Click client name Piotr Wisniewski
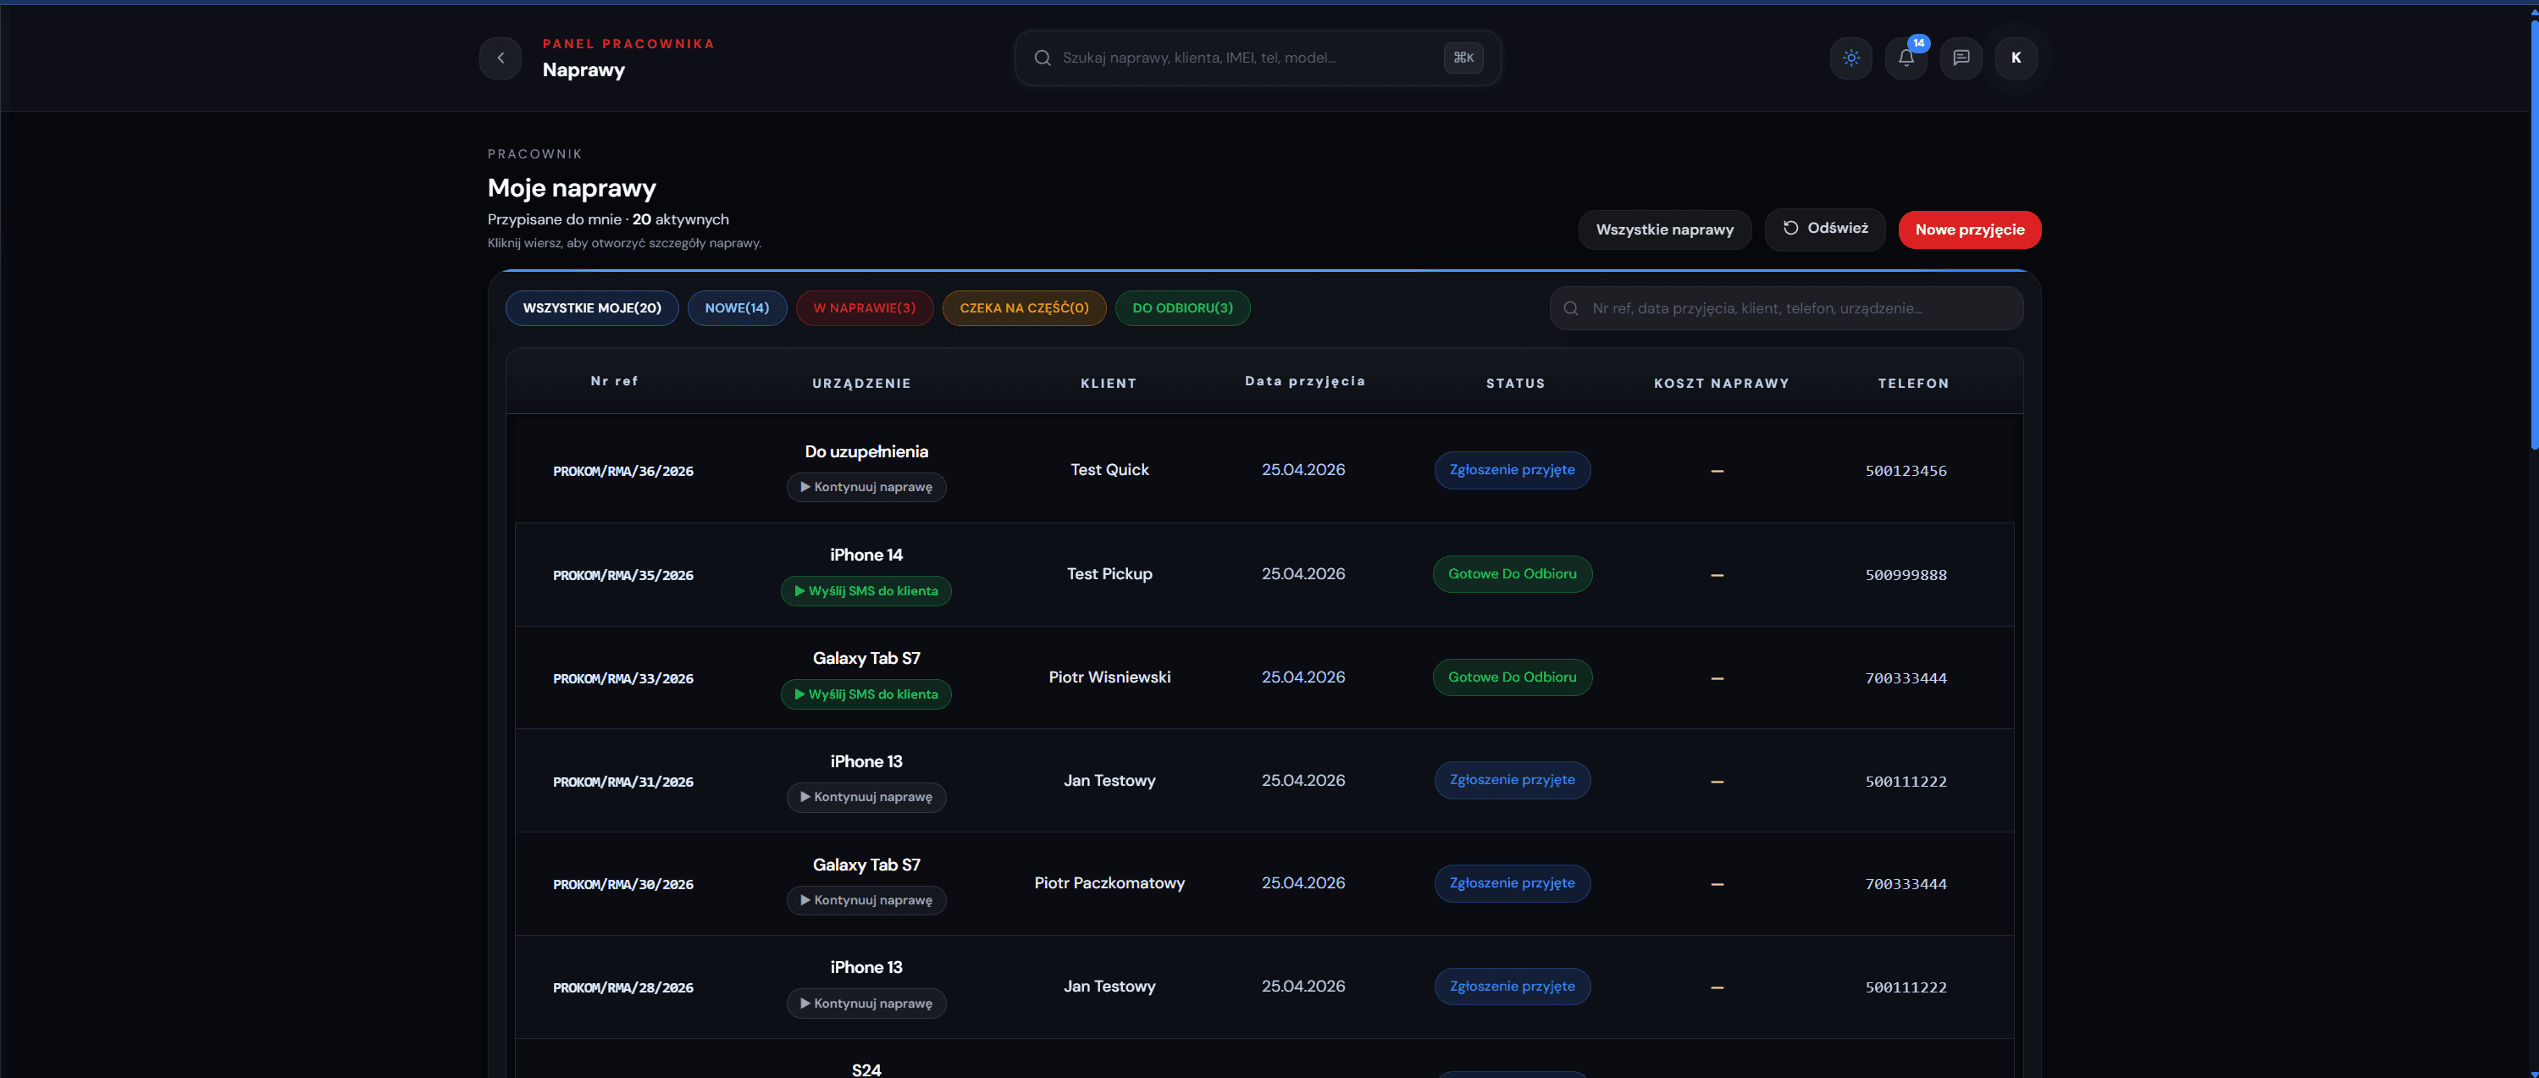This screenshot has height=1078, width=2539. click(x=1109, y=677)
